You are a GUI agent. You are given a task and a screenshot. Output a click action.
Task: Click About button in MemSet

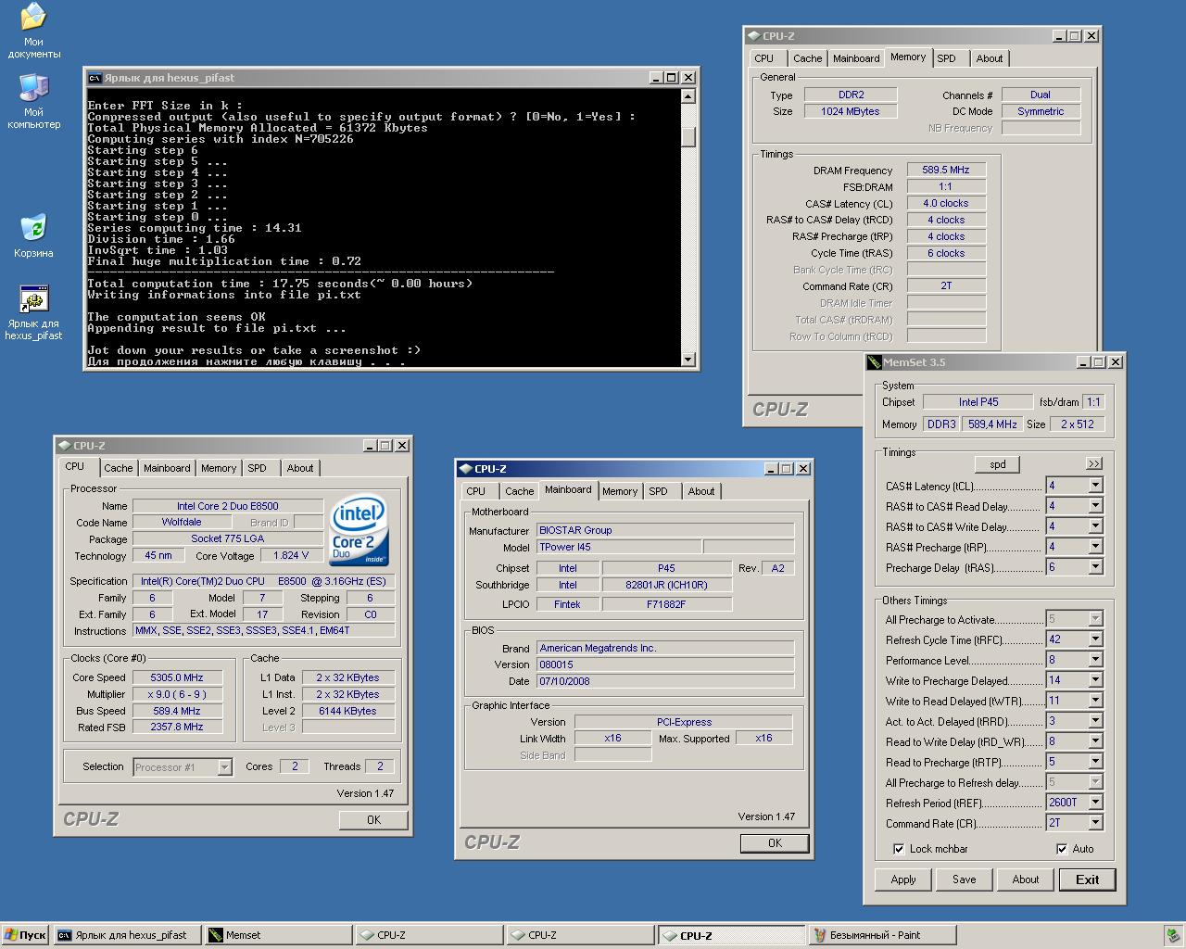click(x=1026, y=879)
